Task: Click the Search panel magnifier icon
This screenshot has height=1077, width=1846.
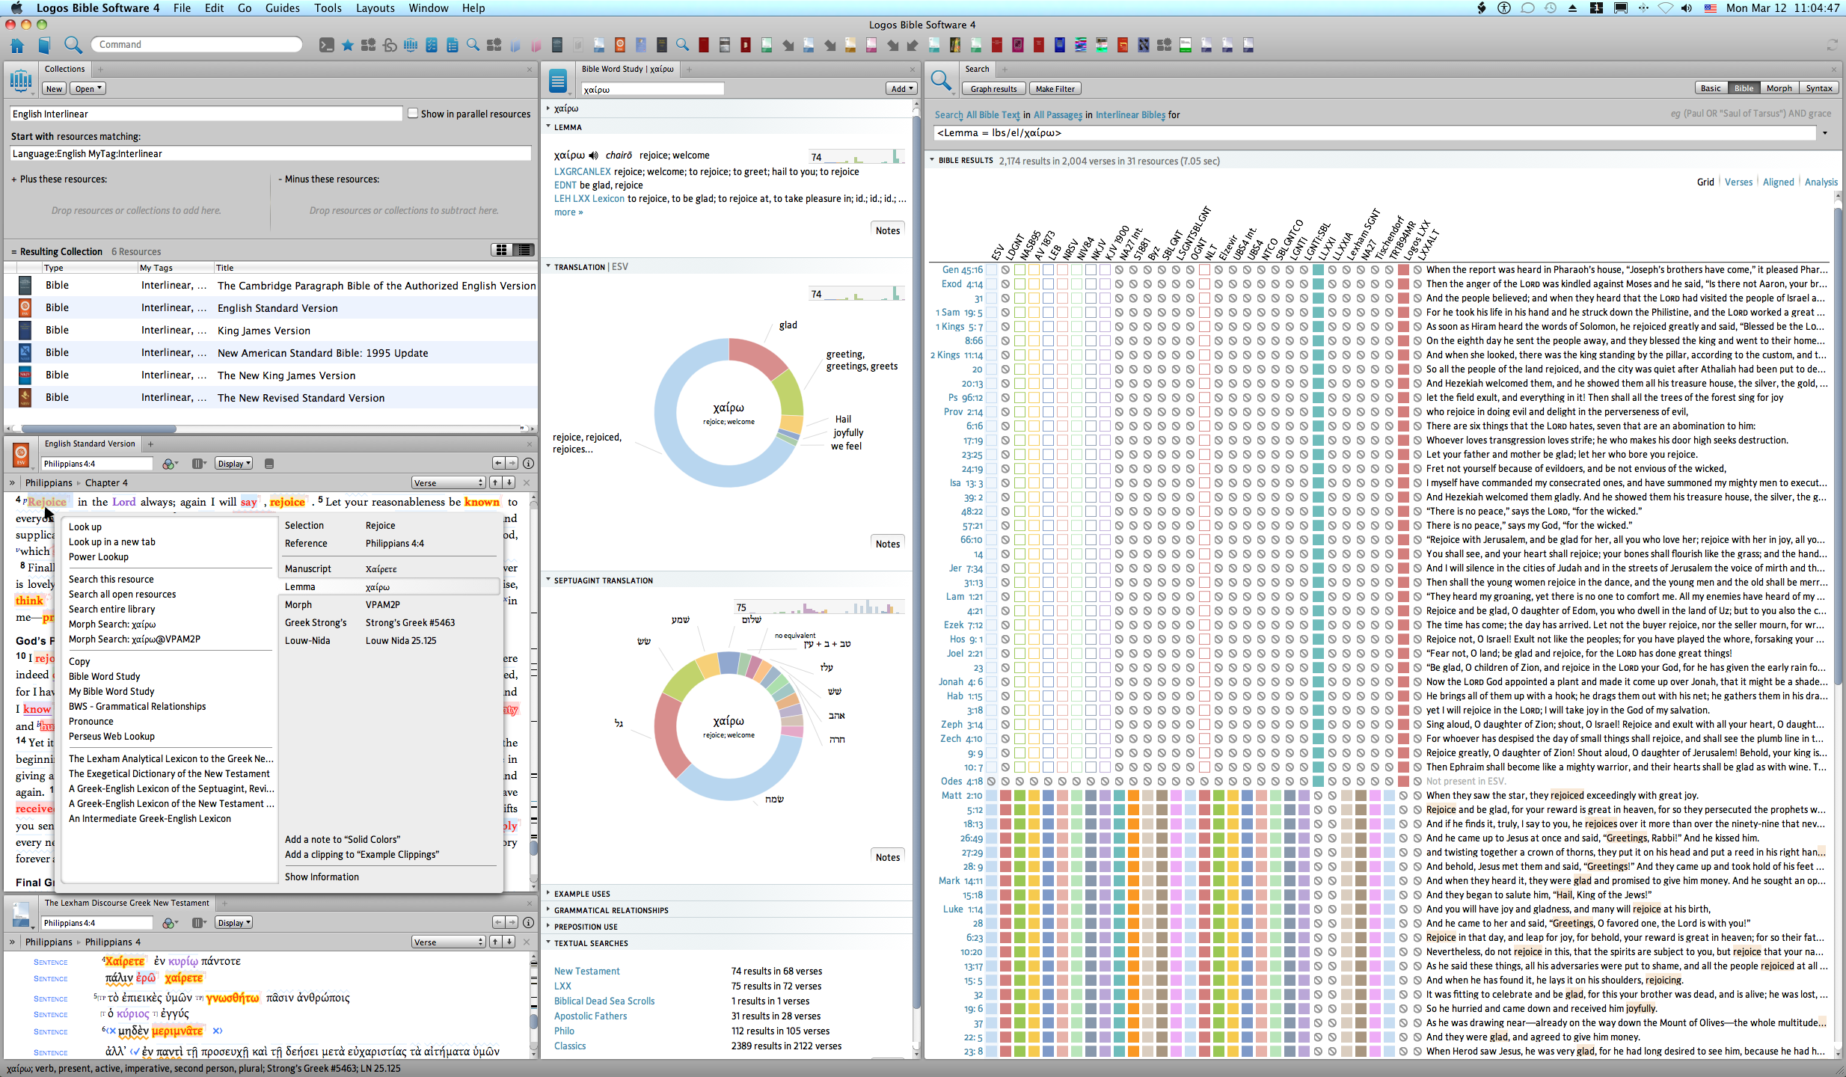Action: click(x=941, y=80)
